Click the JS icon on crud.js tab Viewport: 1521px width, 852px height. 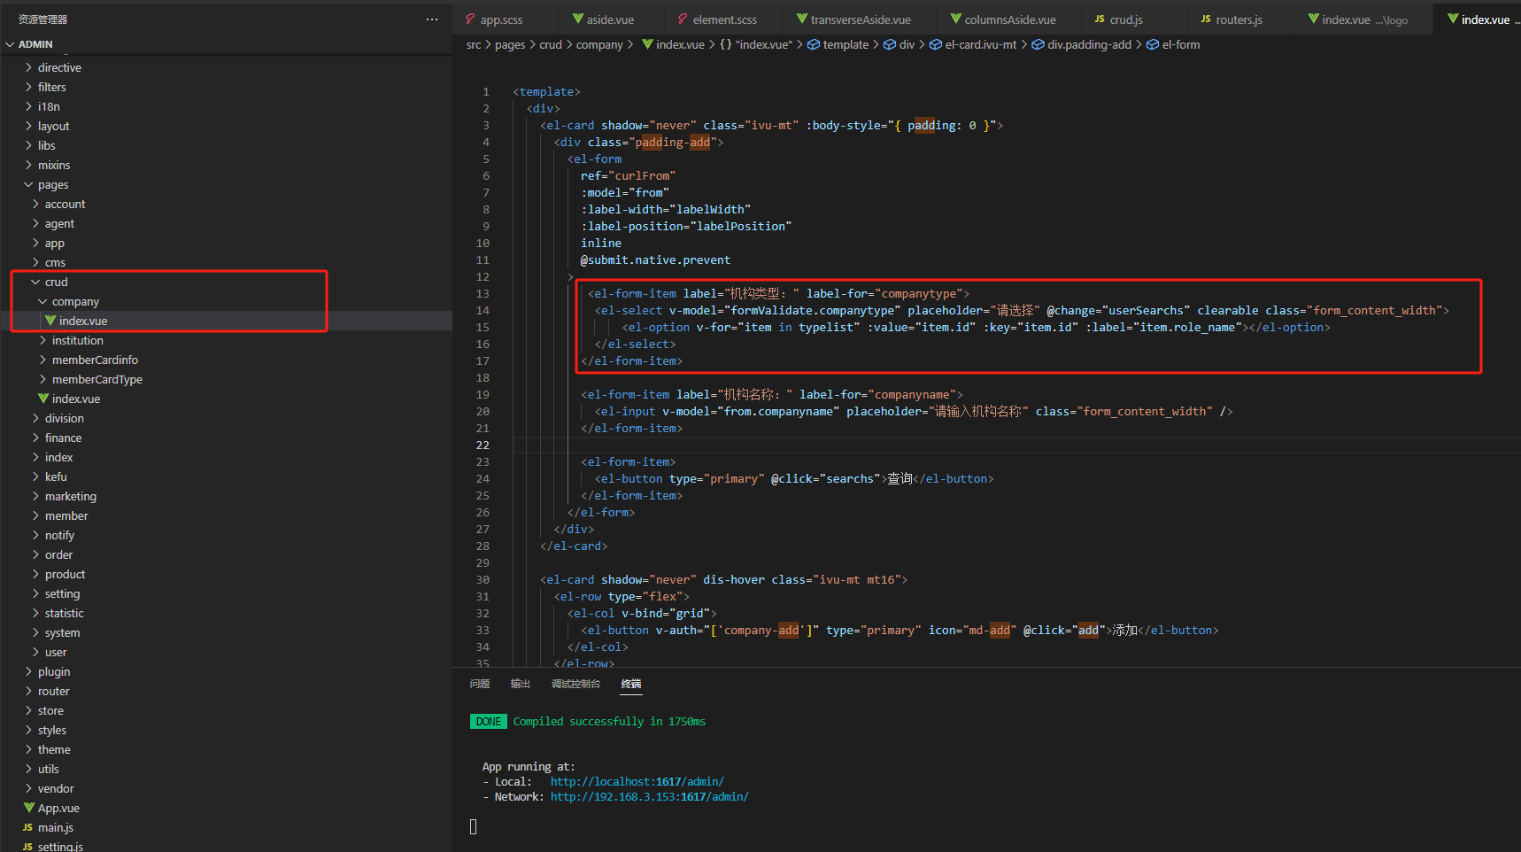(1100, 19)
